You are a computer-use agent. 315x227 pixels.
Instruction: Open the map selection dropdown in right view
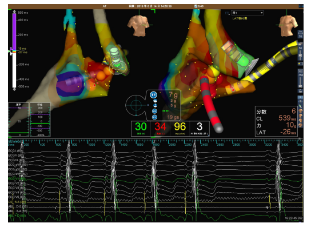coord(248,13)
